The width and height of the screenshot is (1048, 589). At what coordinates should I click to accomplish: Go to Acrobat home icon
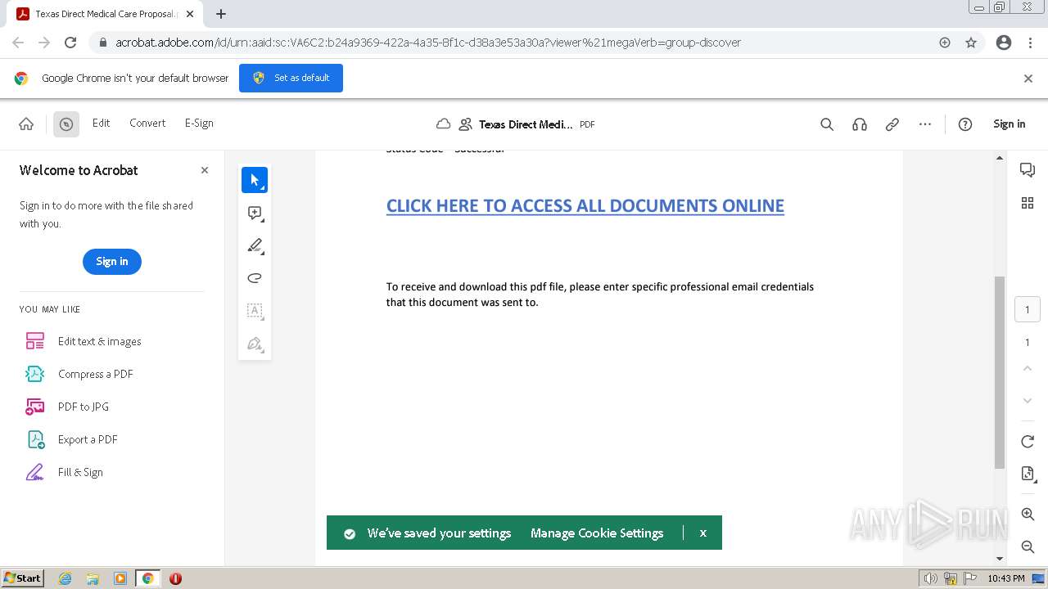click(x=26, y=124)
